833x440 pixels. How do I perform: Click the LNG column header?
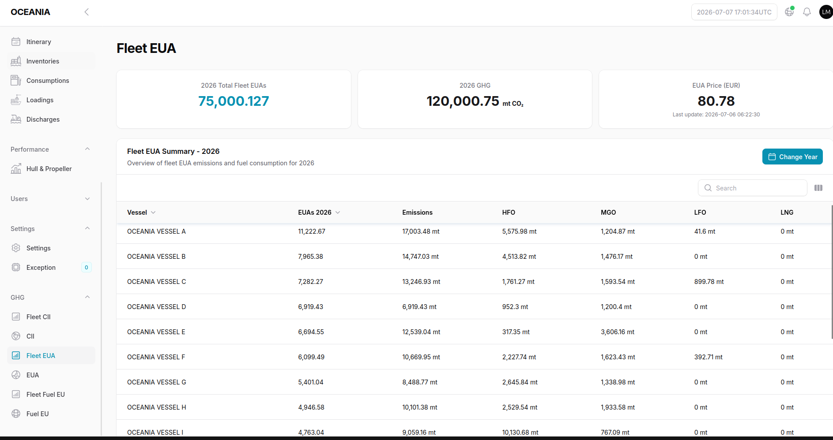(787, 213)
